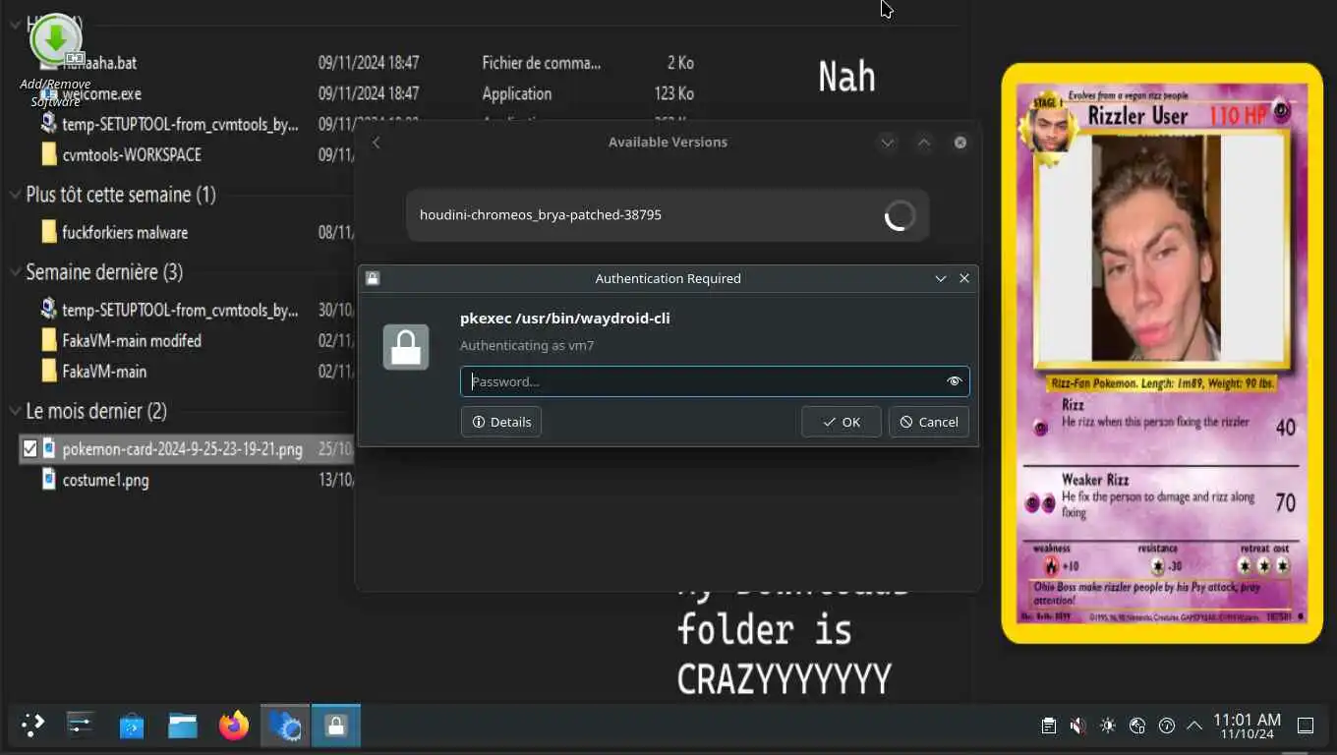This screenshot has height=755, width=1337.
Task: Click the Rizzler User card image
Action: click(x=1162, y=353)
